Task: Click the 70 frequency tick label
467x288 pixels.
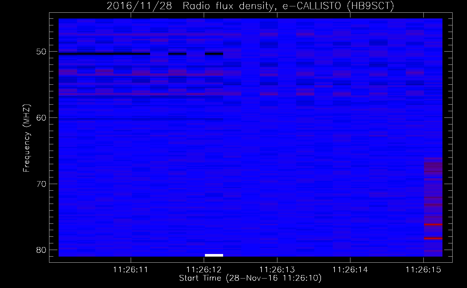Action: 41,184
